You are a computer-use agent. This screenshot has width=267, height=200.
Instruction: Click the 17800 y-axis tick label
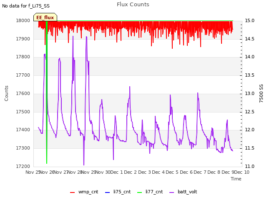(23, 57)
